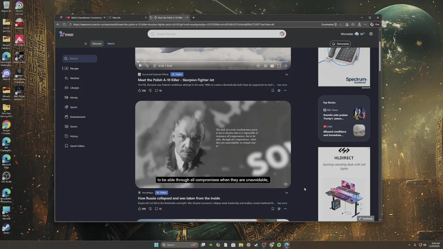
Task: Mute the Skorpion Fighter Jet video
Action: coord(286,66)
